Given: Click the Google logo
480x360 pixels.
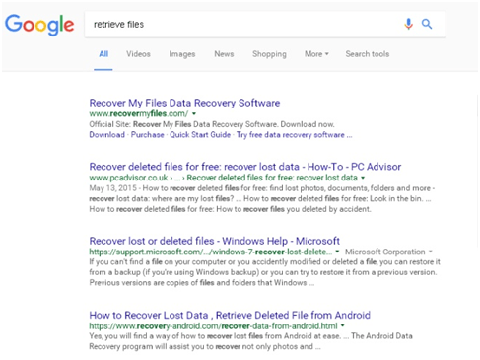Looking at the screenshot, I should 39,25.
